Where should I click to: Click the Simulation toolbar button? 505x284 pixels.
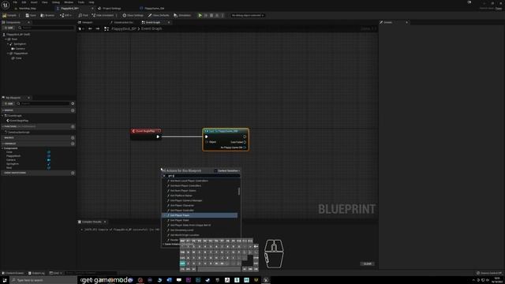coord(182,15)
